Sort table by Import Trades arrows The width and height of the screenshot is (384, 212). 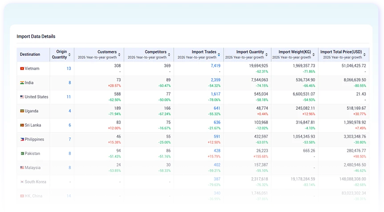click(x=219, y=54)
